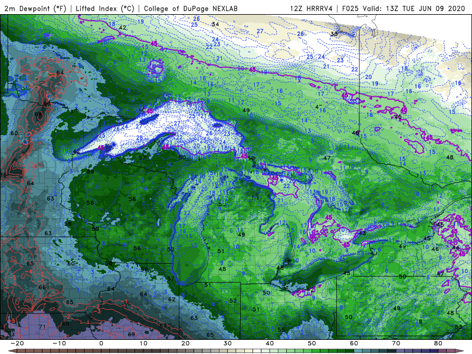This screenshot has height=354, width=472.
Task: Click the "44" dewpoint reading on the map
Action: (x=455, y=248)
